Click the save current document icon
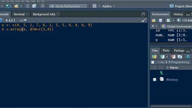Image resolution: width=192 pixels, height=108 pixels. click(28, 6)
